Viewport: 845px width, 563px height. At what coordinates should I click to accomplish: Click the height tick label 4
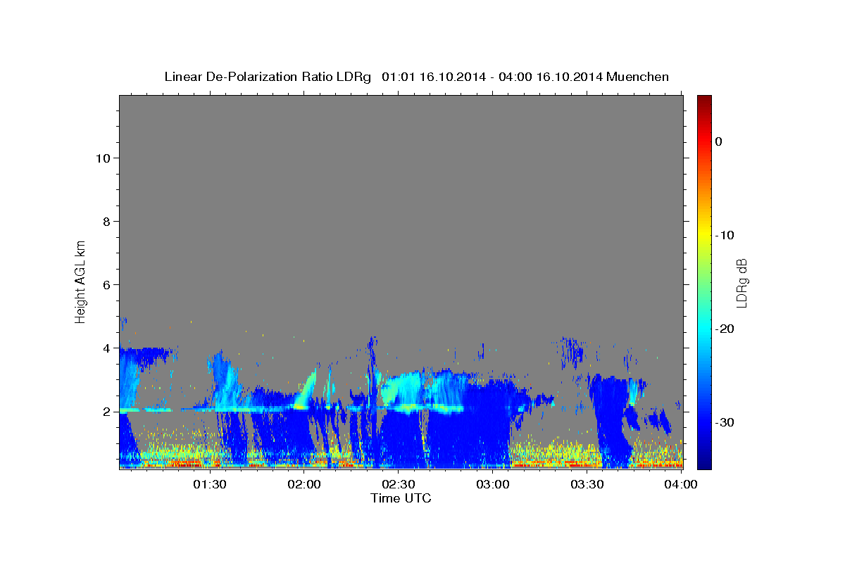pos(106,348)
